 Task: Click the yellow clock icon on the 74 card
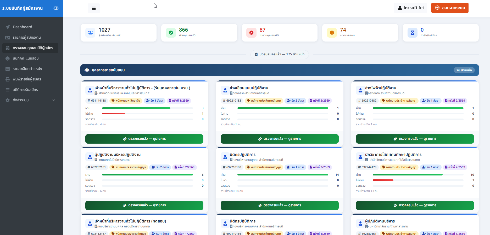click(332, 33)
